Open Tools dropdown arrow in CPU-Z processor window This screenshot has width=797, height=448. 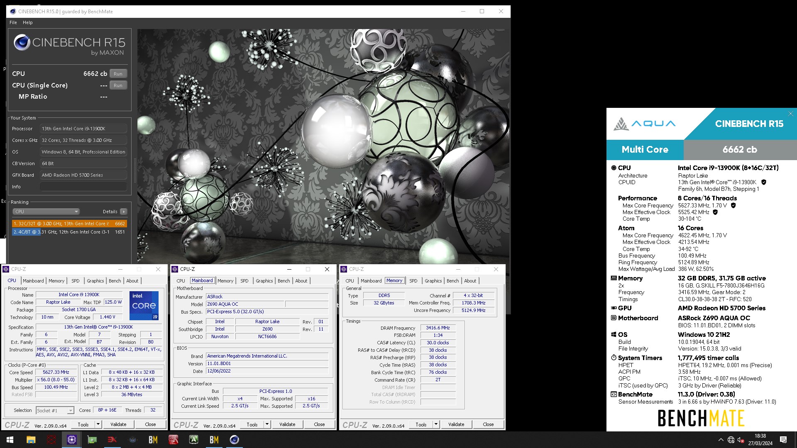tap(98, 424)
